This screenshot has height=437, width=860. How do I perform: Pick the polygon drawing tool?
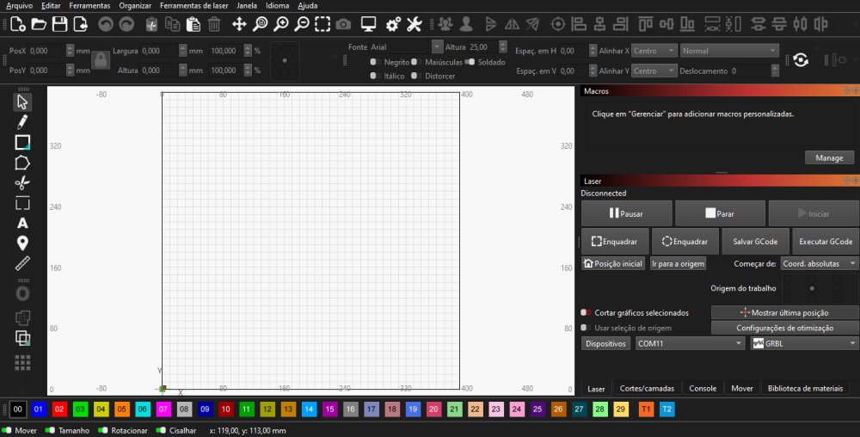(x=22, y=163)
